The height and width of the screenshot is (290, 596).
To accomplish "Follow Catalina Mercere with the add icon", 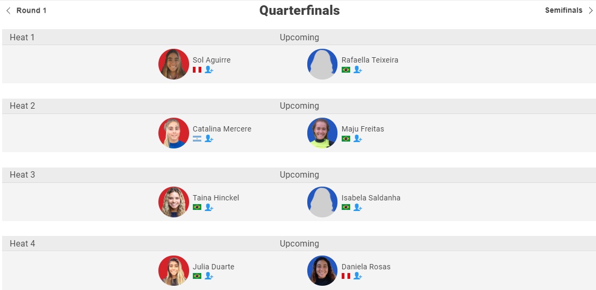I will click(209, 138).
